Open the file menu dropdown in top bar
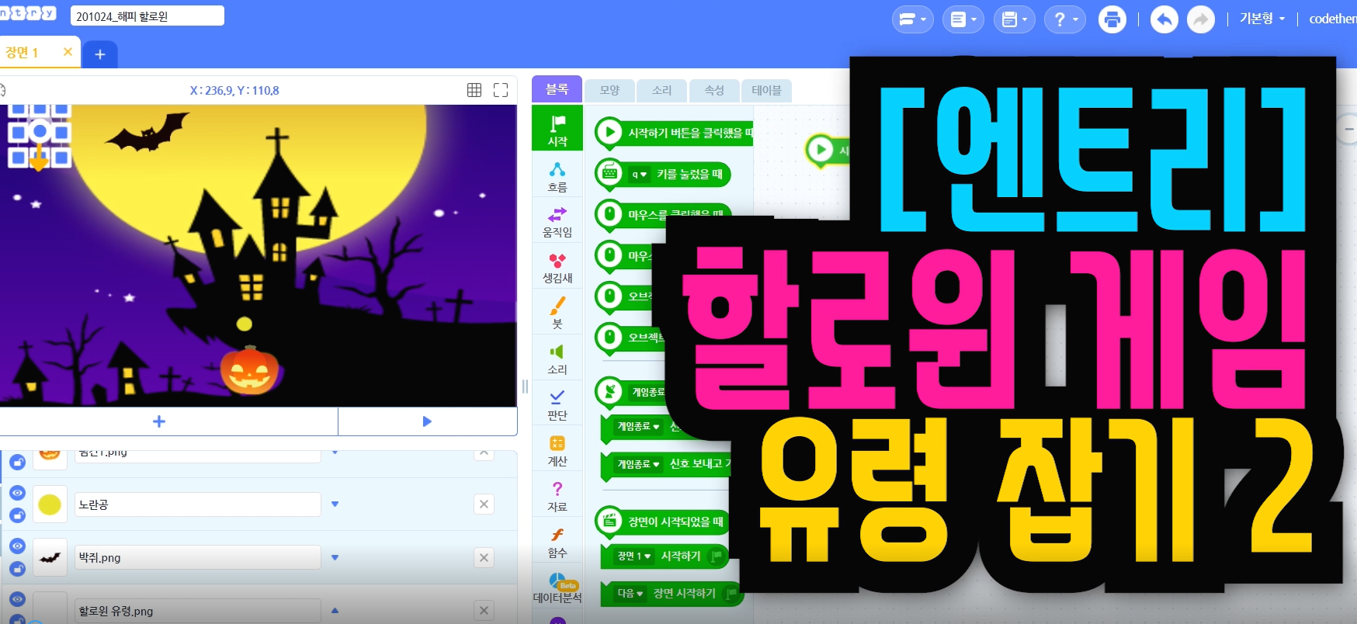1357x624 pixels. pos(963,19)
